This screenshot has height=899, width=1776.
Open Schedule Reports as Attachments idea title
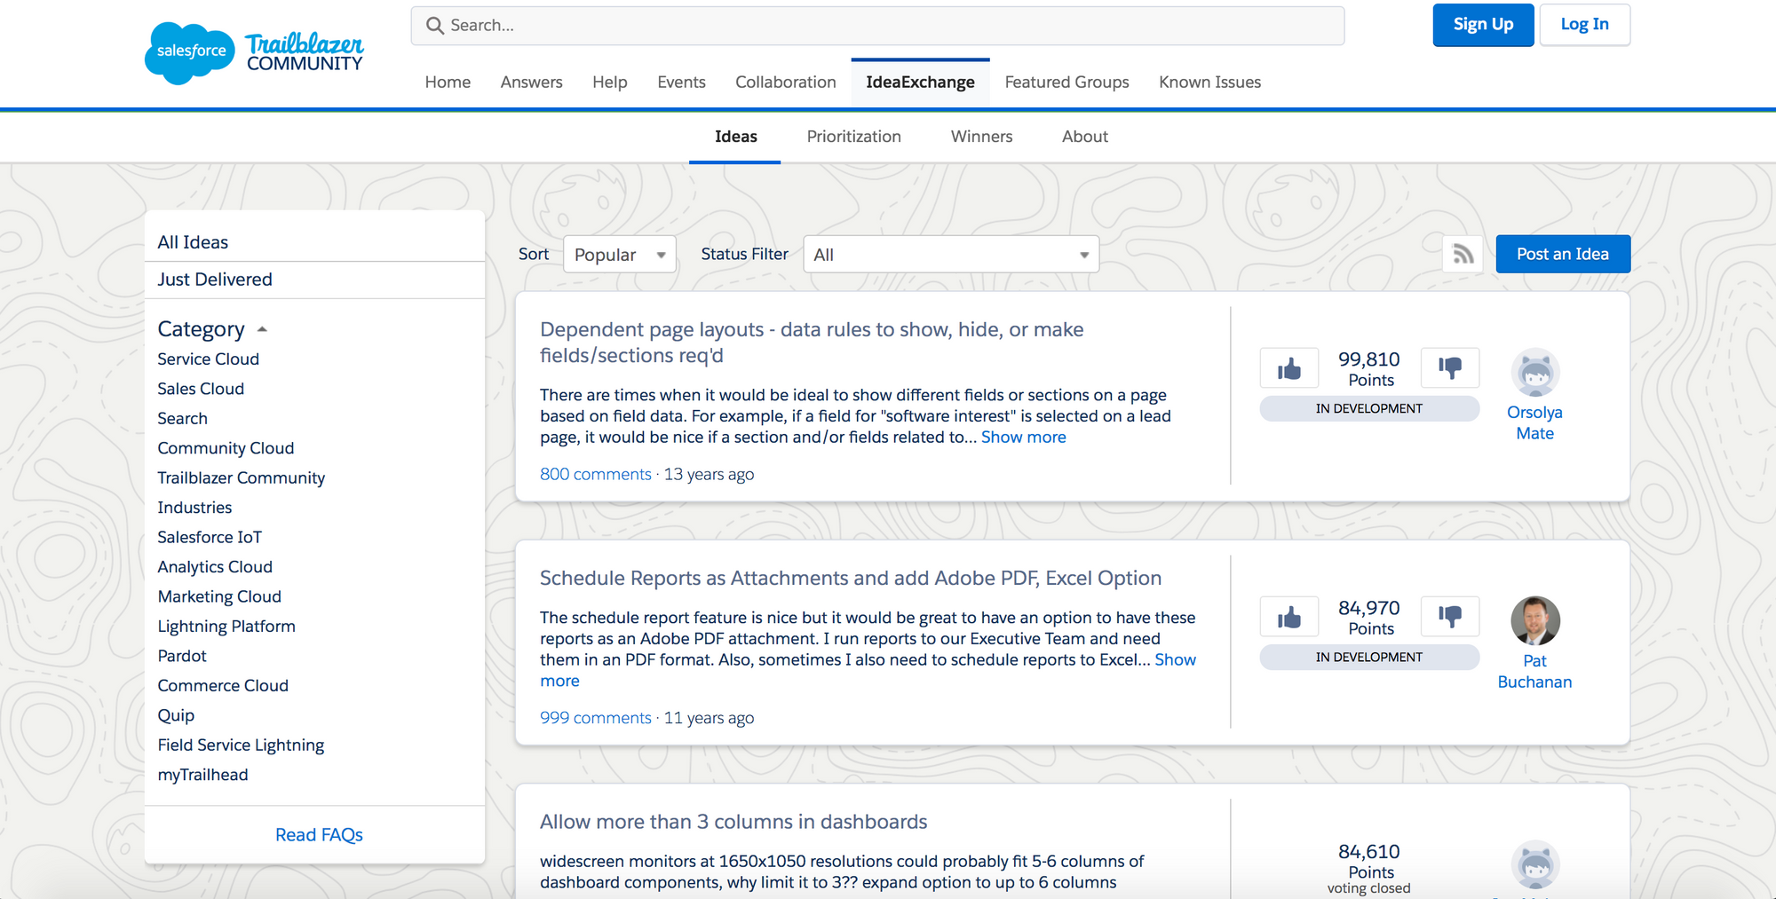851,579
